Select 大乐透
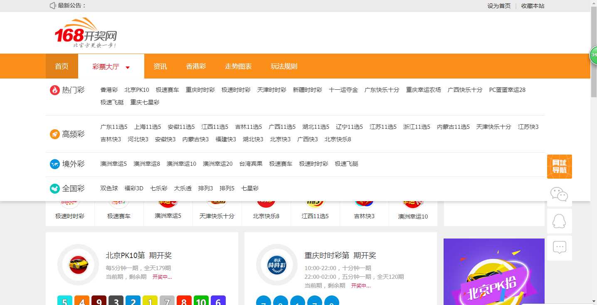597x305 pixels. [x=183, y=188]
